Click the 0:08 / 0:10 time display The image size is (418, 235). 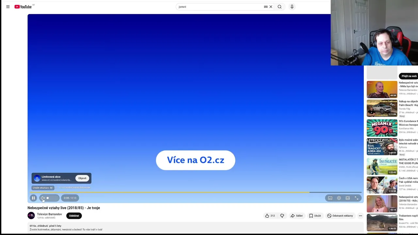[70, 198]
